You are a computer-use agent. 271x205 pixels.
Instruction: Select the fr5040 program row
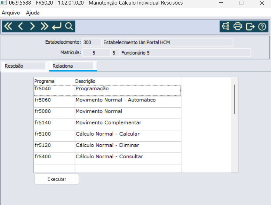click(107, 90)
